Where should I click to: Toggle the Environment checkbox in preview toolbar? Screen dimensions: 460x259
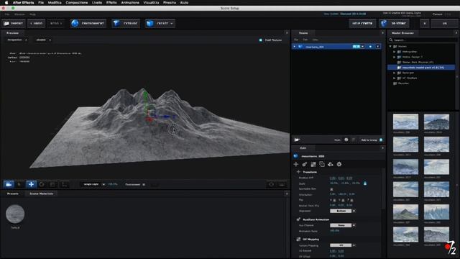144,184
